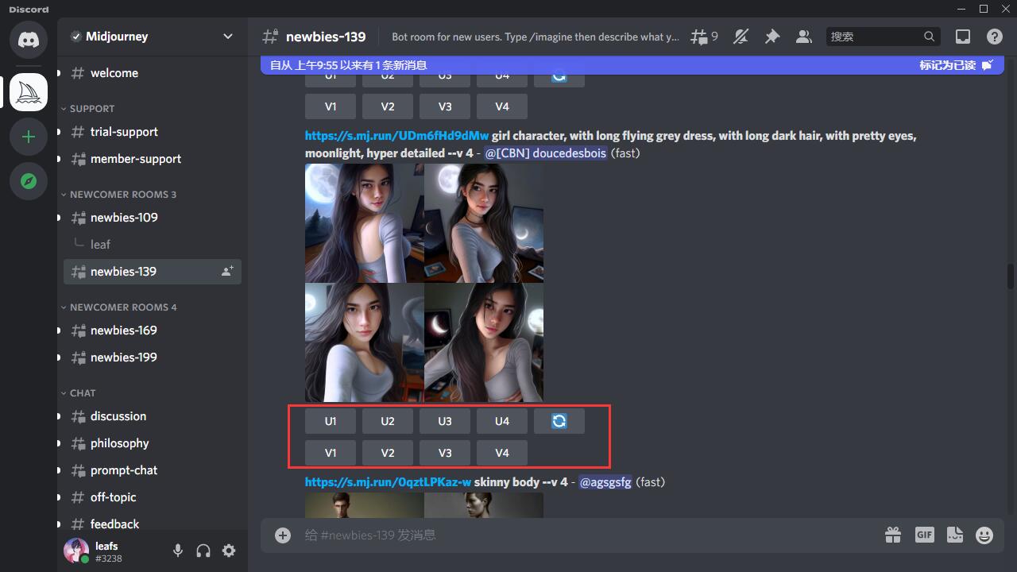Viewport: 1017px width, 572px height.
Task: Show the member list icon
Action: coord(803,37)
